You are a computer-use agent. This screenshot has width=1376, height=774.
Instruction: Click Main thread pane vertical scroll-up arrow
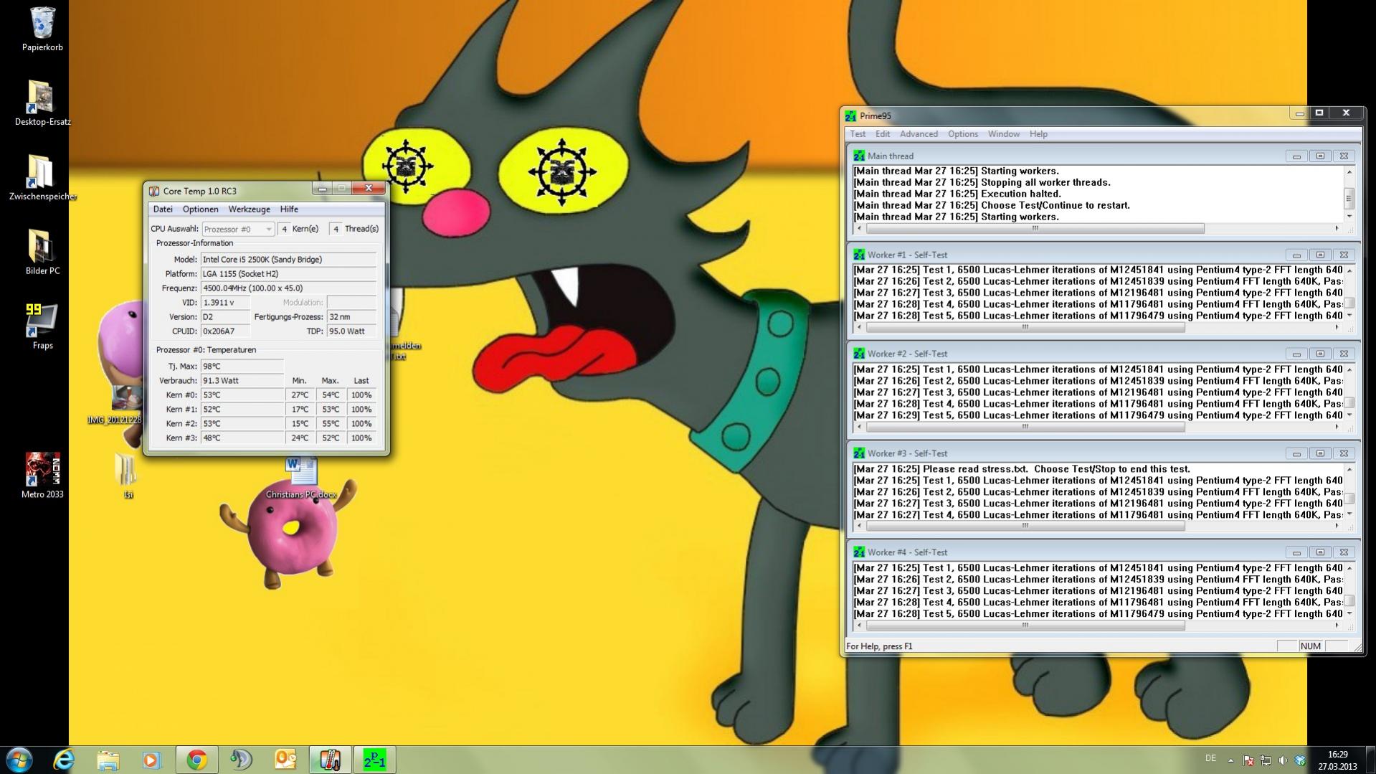click(1349, 172)
